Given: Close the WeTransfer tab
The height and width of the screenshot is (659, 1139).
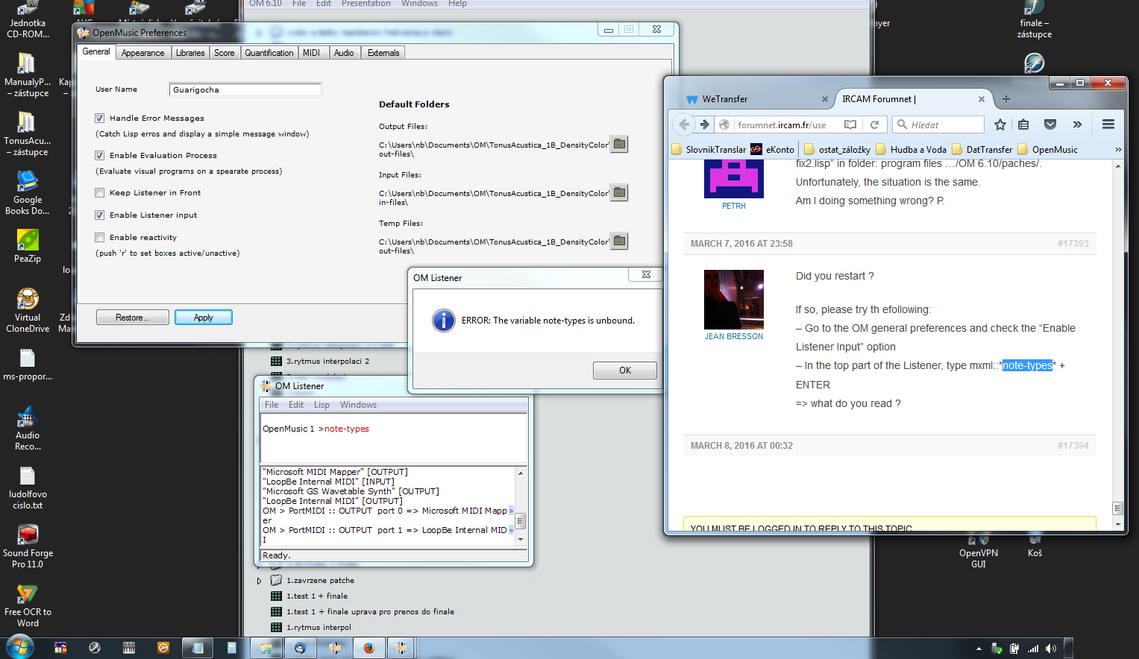Looking at the screenshot, I should click(x=824, y=99).
